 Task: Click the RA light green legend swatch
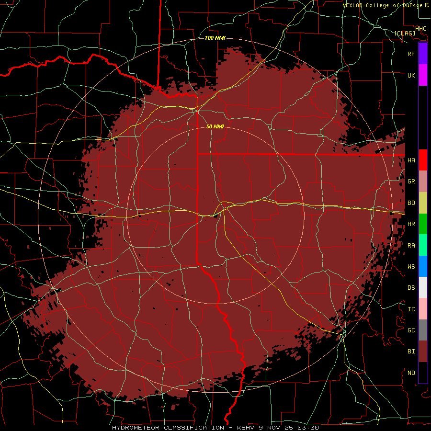pos(423,245)
